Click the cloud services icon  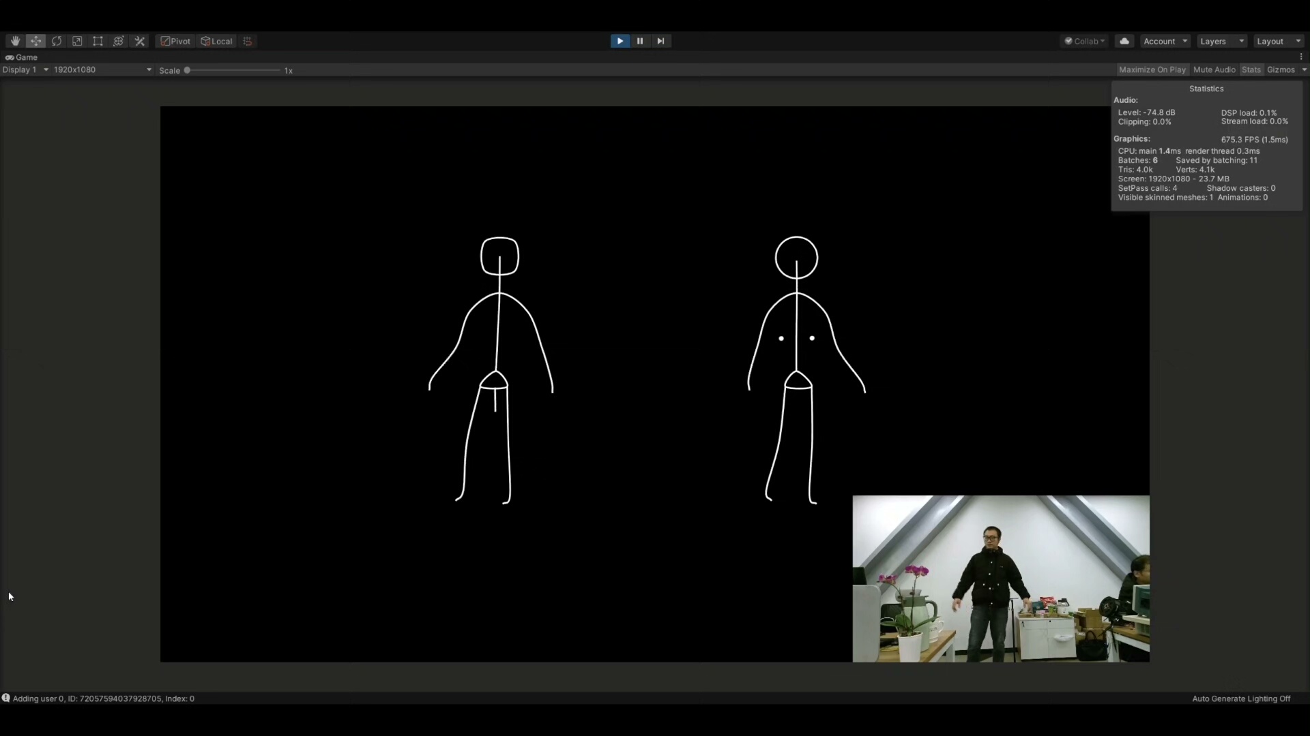click(x=1124, y=42)
